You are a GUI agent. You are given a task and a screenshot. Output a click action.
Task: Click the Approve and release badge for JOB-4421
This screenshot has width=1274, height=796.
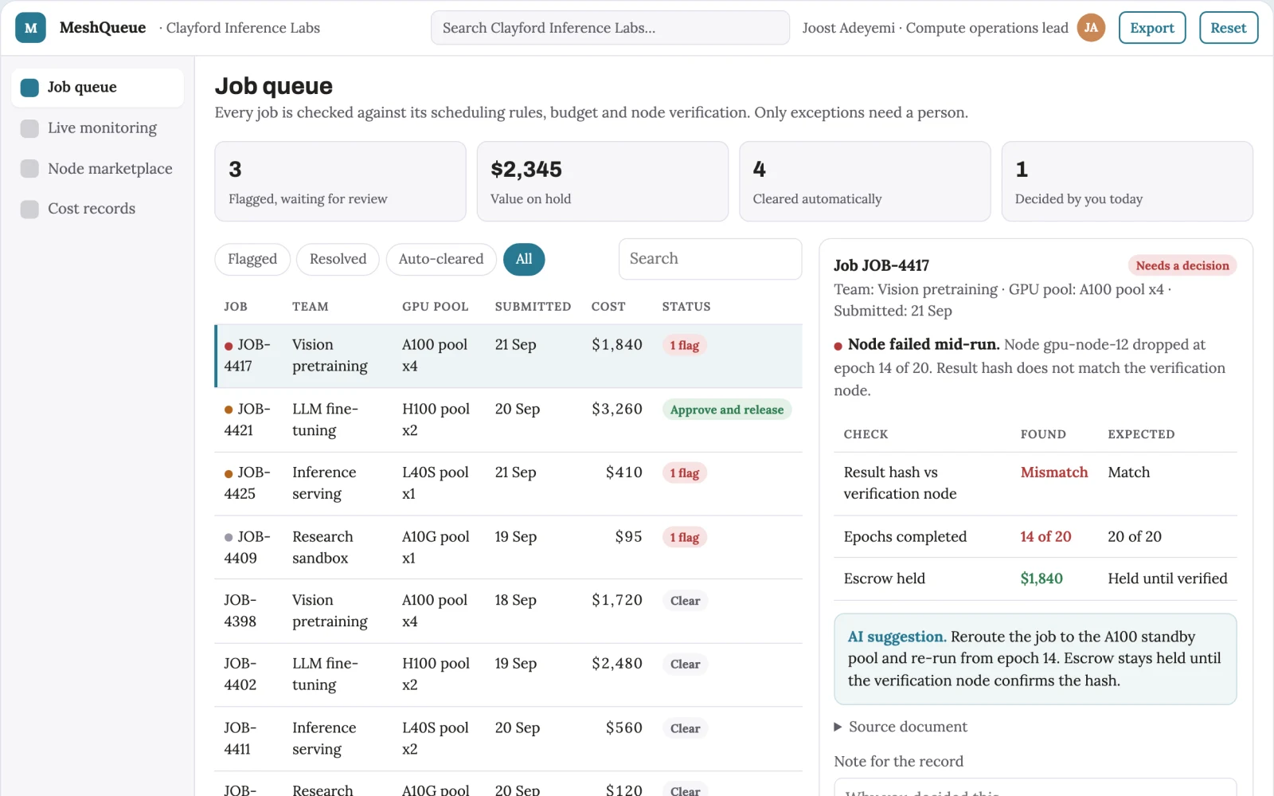pyautogui.click(x=727, y=410)
